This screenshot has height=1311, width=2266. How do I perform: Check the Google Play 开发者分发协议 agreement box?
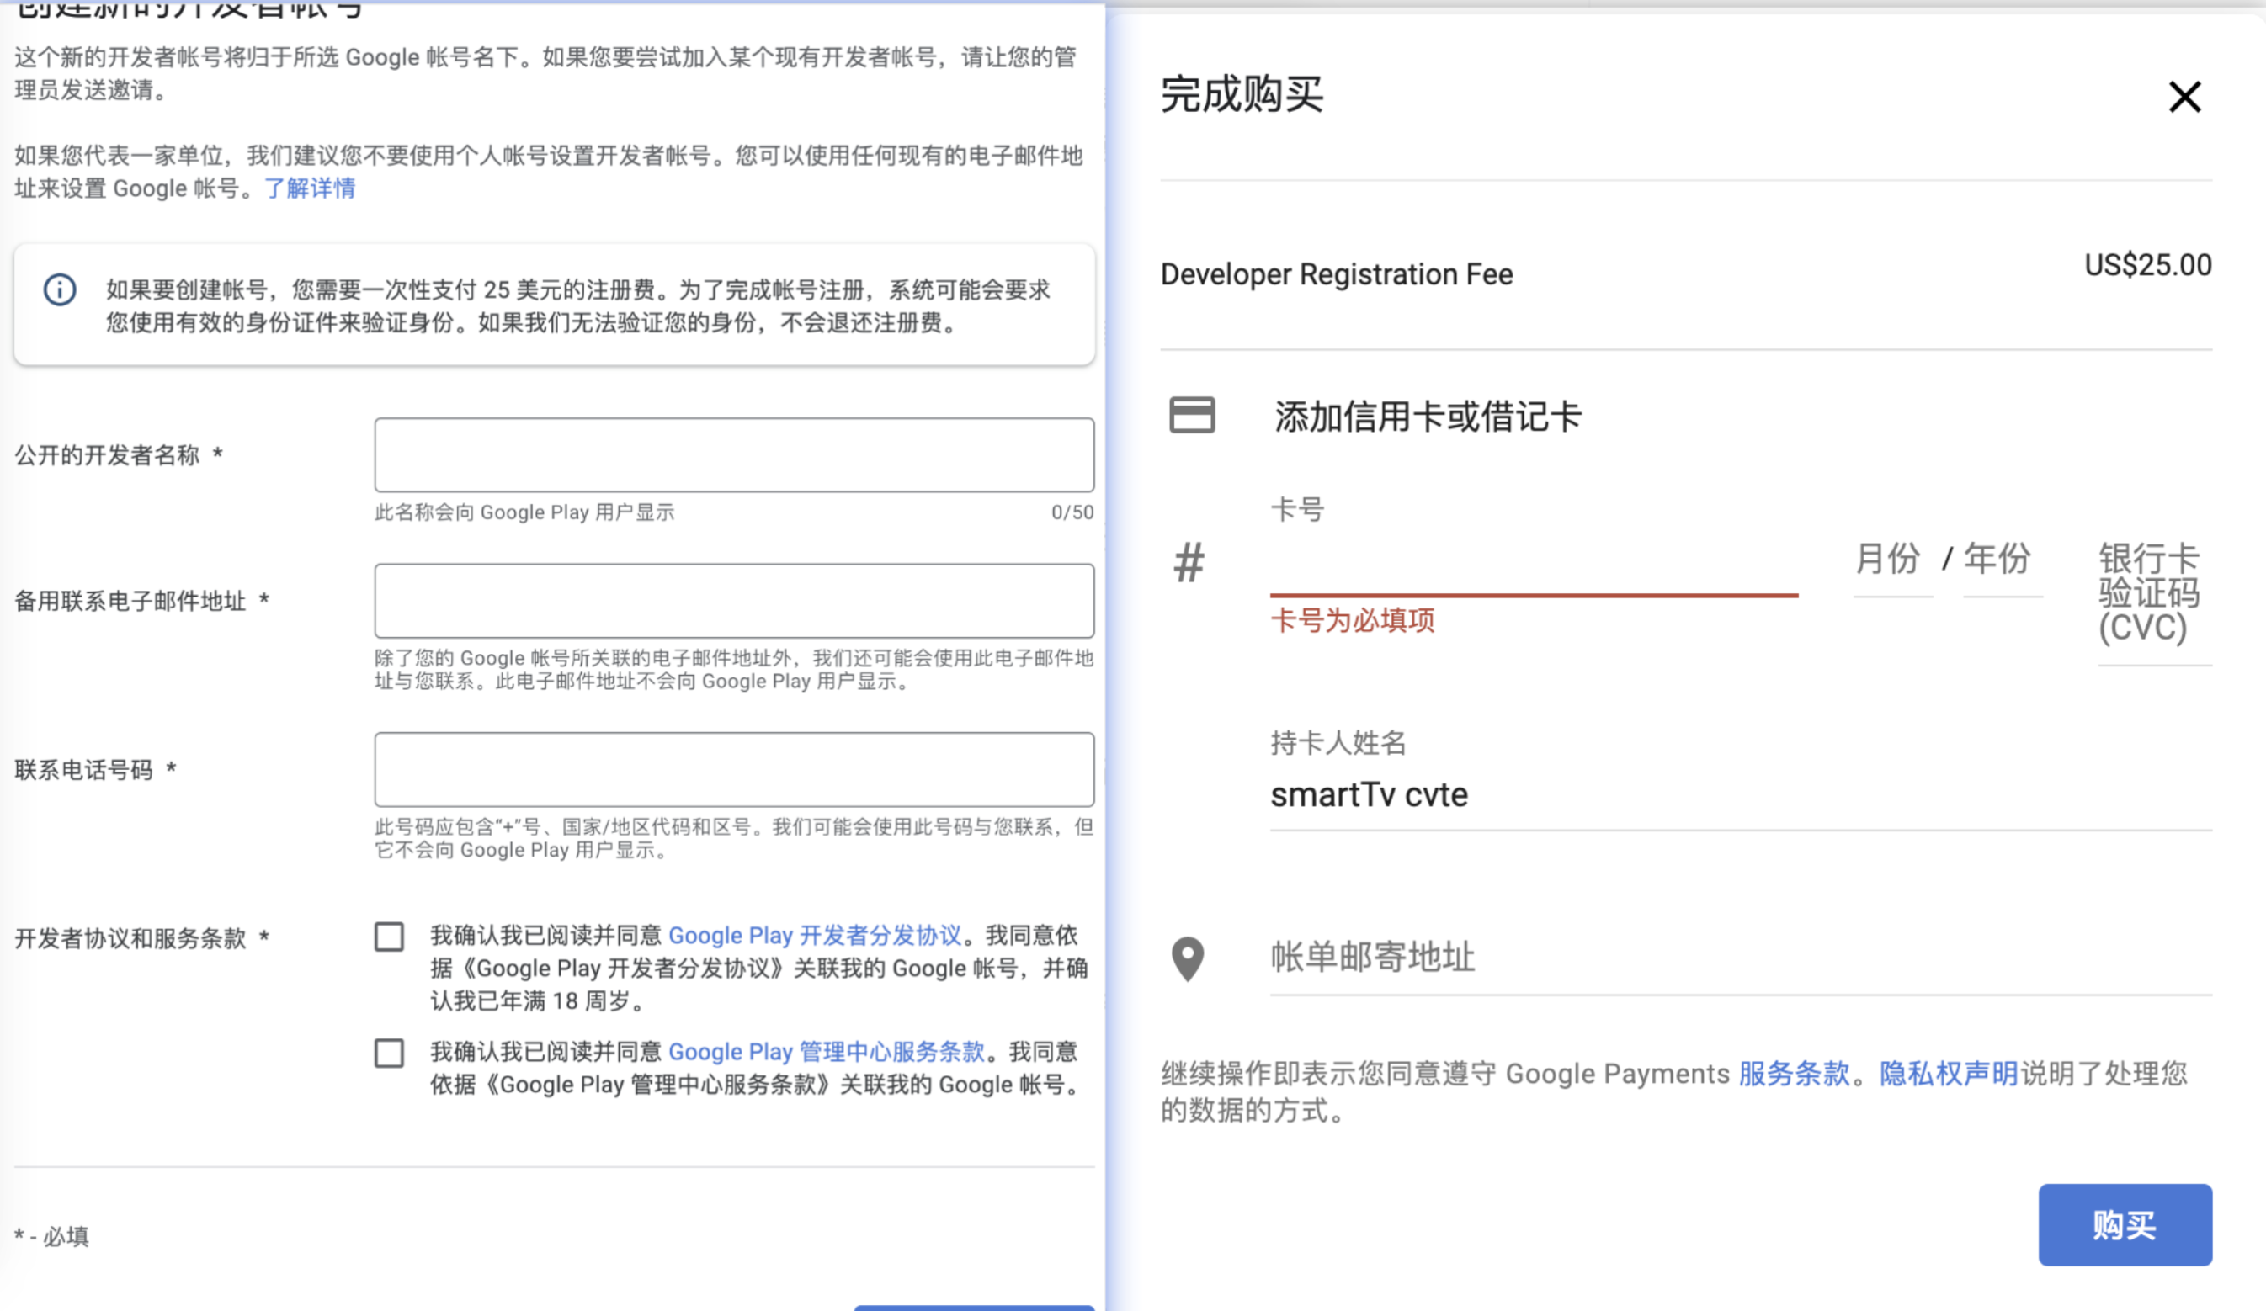[390, 937]
